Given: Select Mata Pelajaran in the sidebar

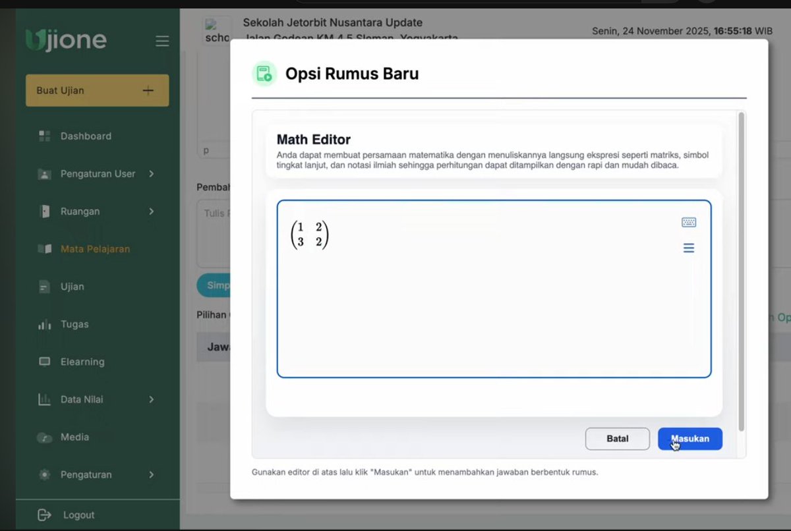Looking at the screenshot, I should click(x=95, y=249).
